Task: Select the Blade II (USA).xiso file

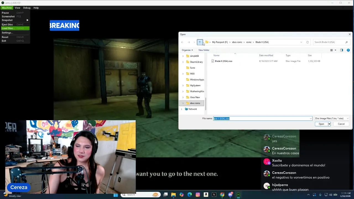Action: click(223, 61)
